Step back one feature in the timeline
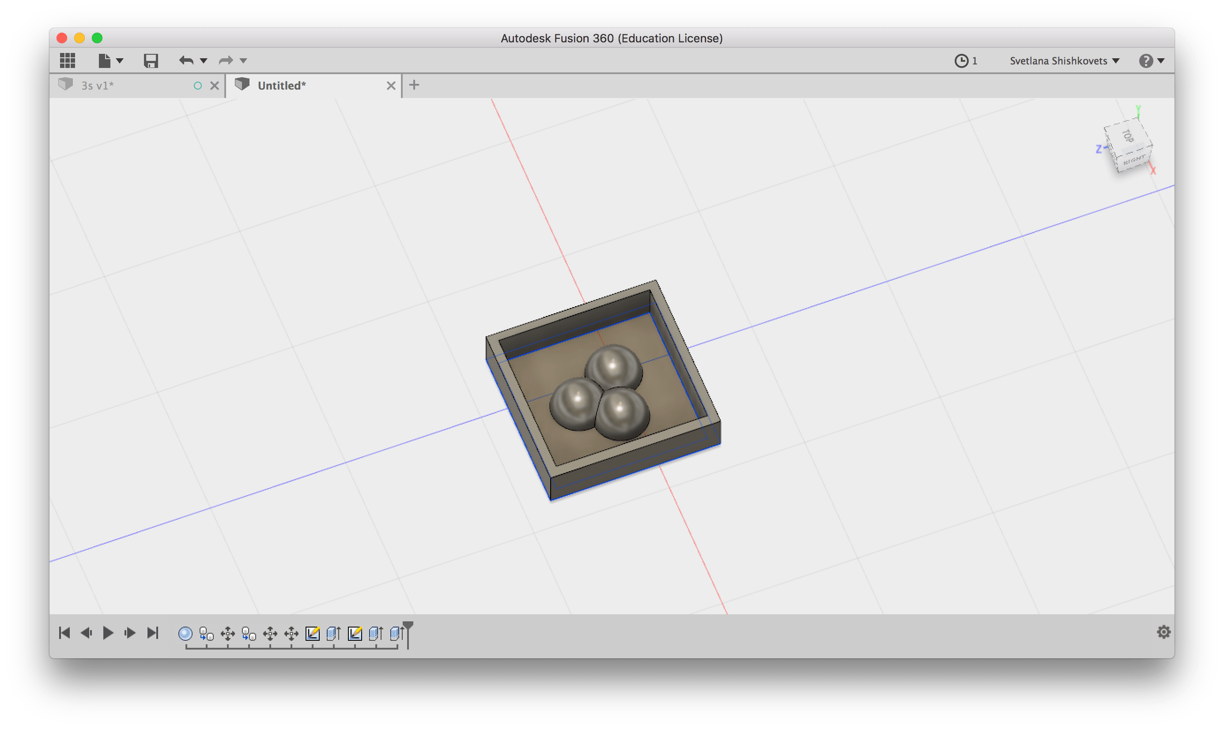 point(86,633)
